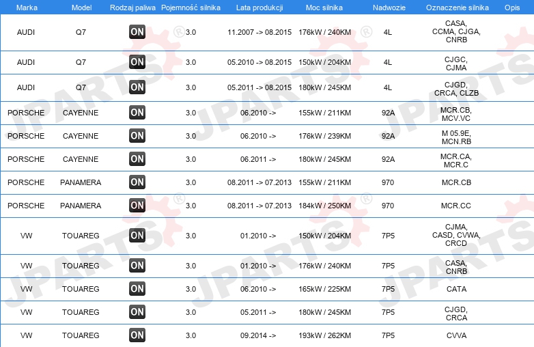Click the Rodzaj paliwa column header
This screenshot has width=534, height=347.
132,8
